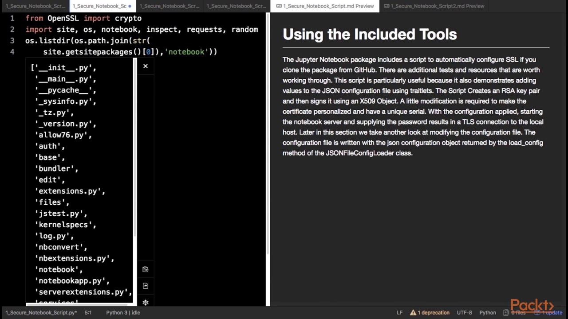Click the 'nbextensions.py' output entry

pos(75,258)
